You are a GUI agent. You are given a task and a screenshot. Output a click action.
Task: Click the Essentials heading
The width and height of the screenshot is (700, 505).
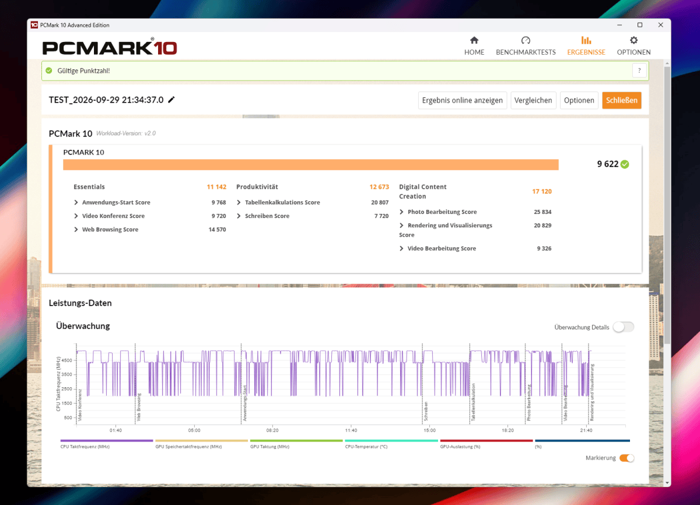point(89,187)
